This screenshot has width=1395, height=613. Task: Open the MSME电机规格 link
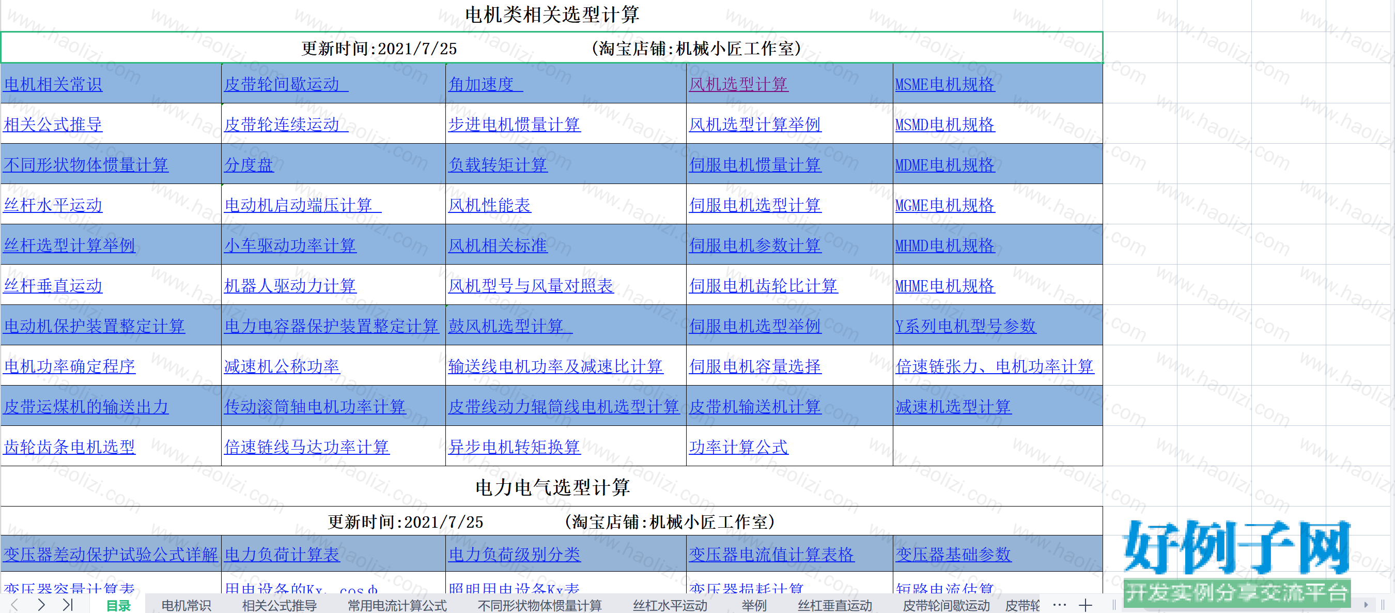pyautogui.click(x=945, y=84)
